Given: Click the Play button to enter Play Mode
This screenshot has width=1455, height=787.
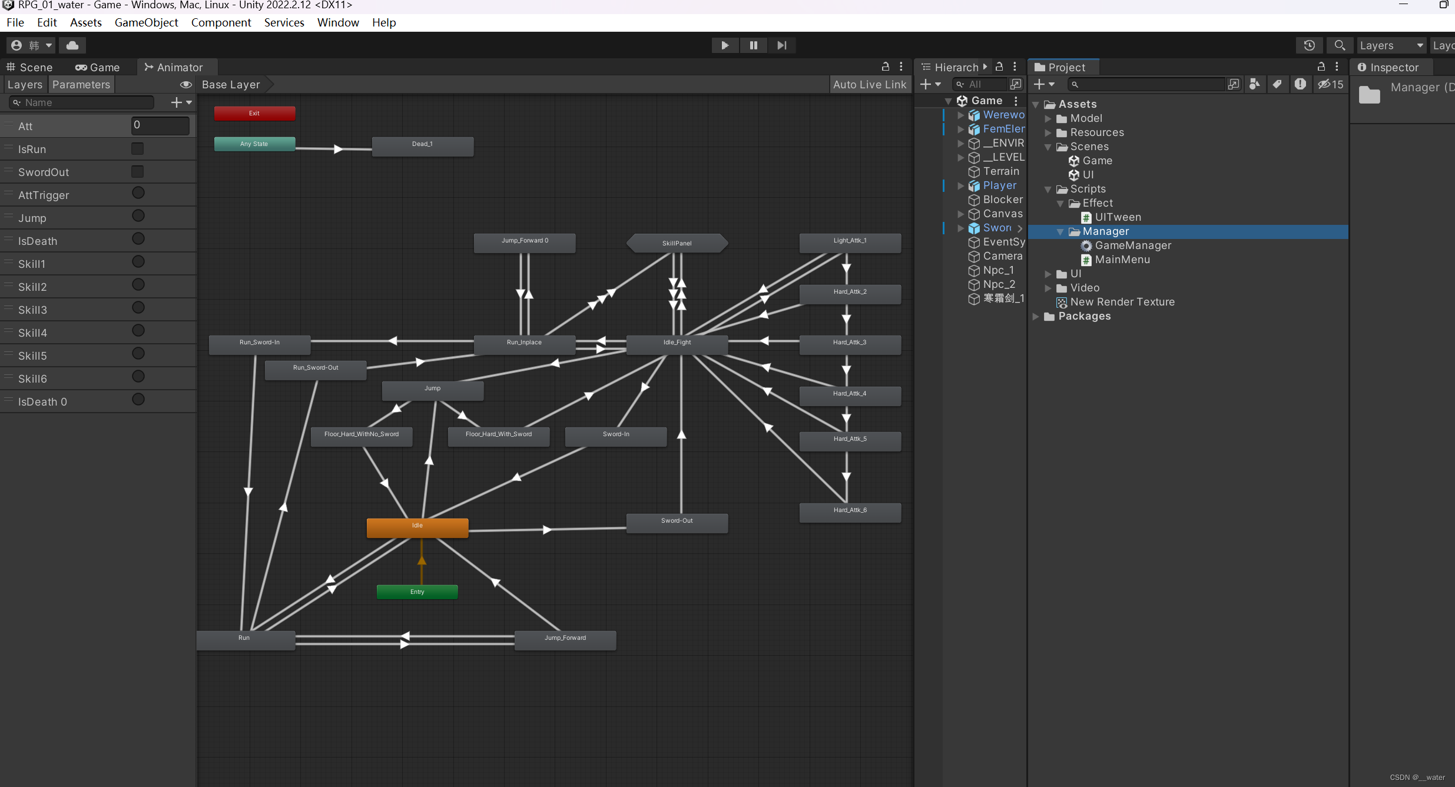Looking at the screenshot, I should tap(724, 45).
